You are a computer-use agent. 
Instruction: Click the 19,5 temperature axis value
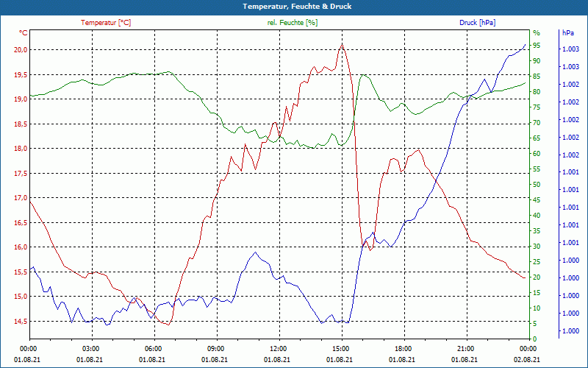click(x=21, y=75)
